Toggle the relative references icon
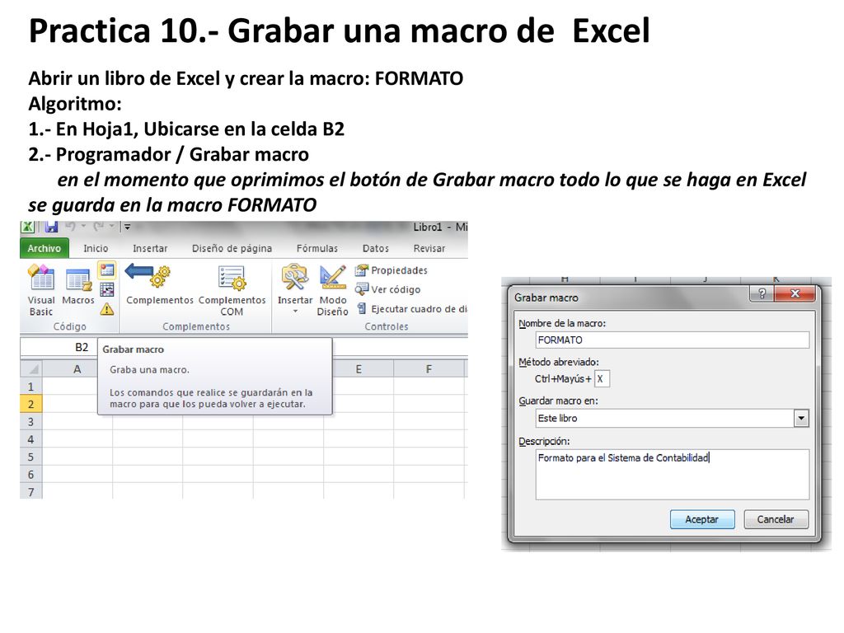Image resolution: width=844 pixels, height=633 pixels. pyautogui.click(x=107, y=289)
